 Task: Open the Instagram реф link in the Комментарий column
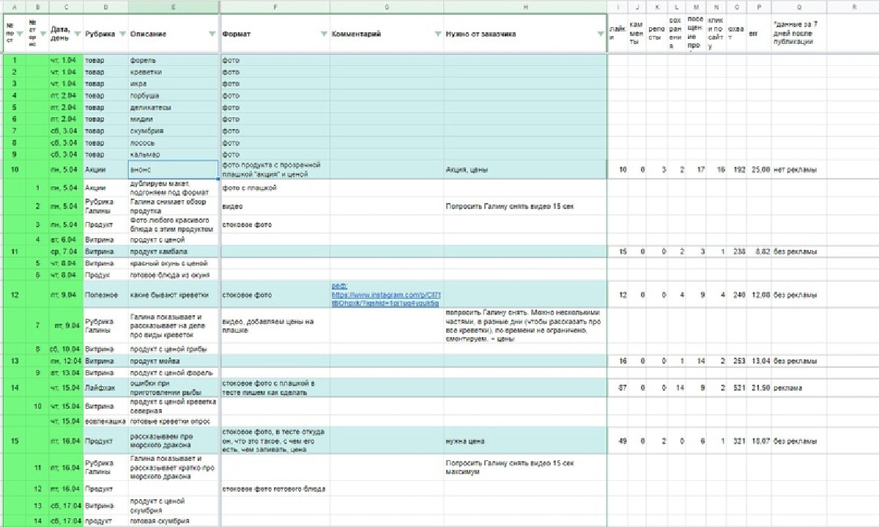tap(385, 295)
